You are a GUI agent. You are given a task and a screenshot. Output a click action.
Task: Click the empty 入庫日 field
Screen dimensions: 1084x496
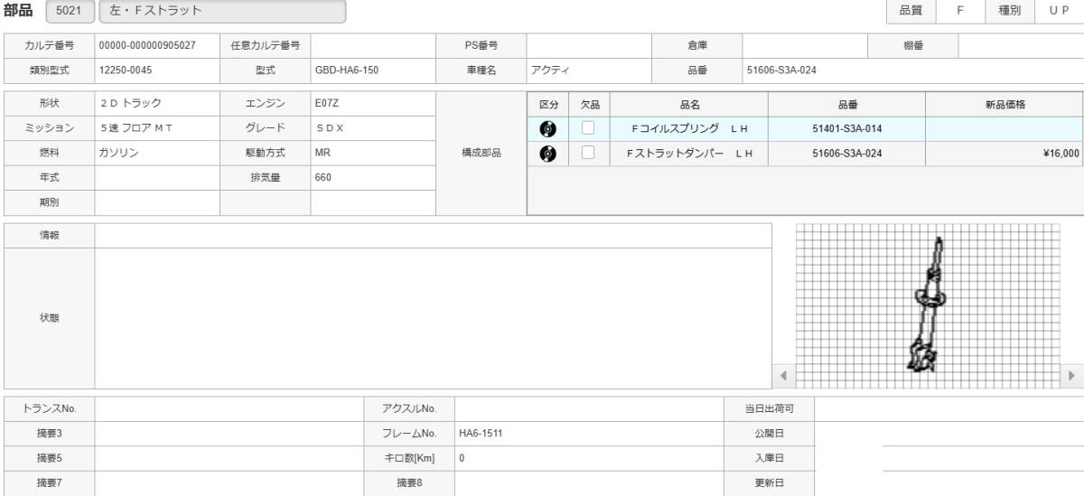click(949, 457)
